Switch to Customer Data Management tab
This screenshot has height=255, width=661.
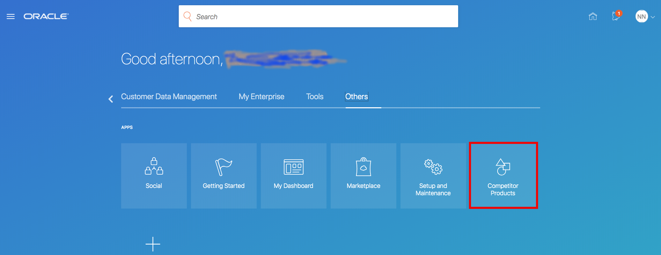click(x=169, y=97)
